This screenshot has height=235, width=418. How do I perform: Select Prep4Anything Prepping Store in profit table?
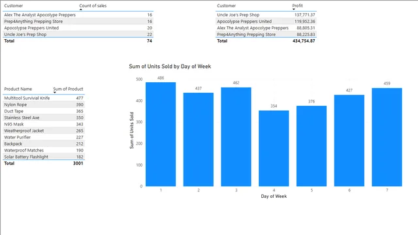266,35
